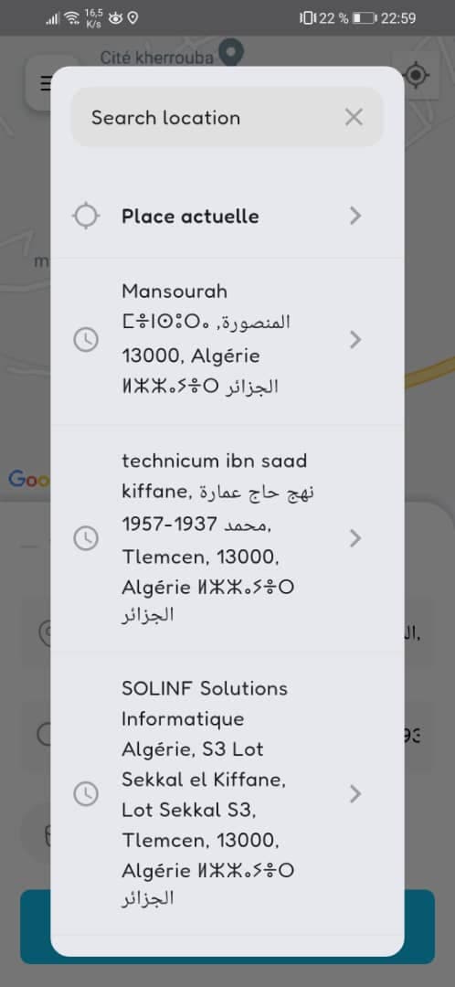Choose the Place actuelle option

click(x=227, y=217)
